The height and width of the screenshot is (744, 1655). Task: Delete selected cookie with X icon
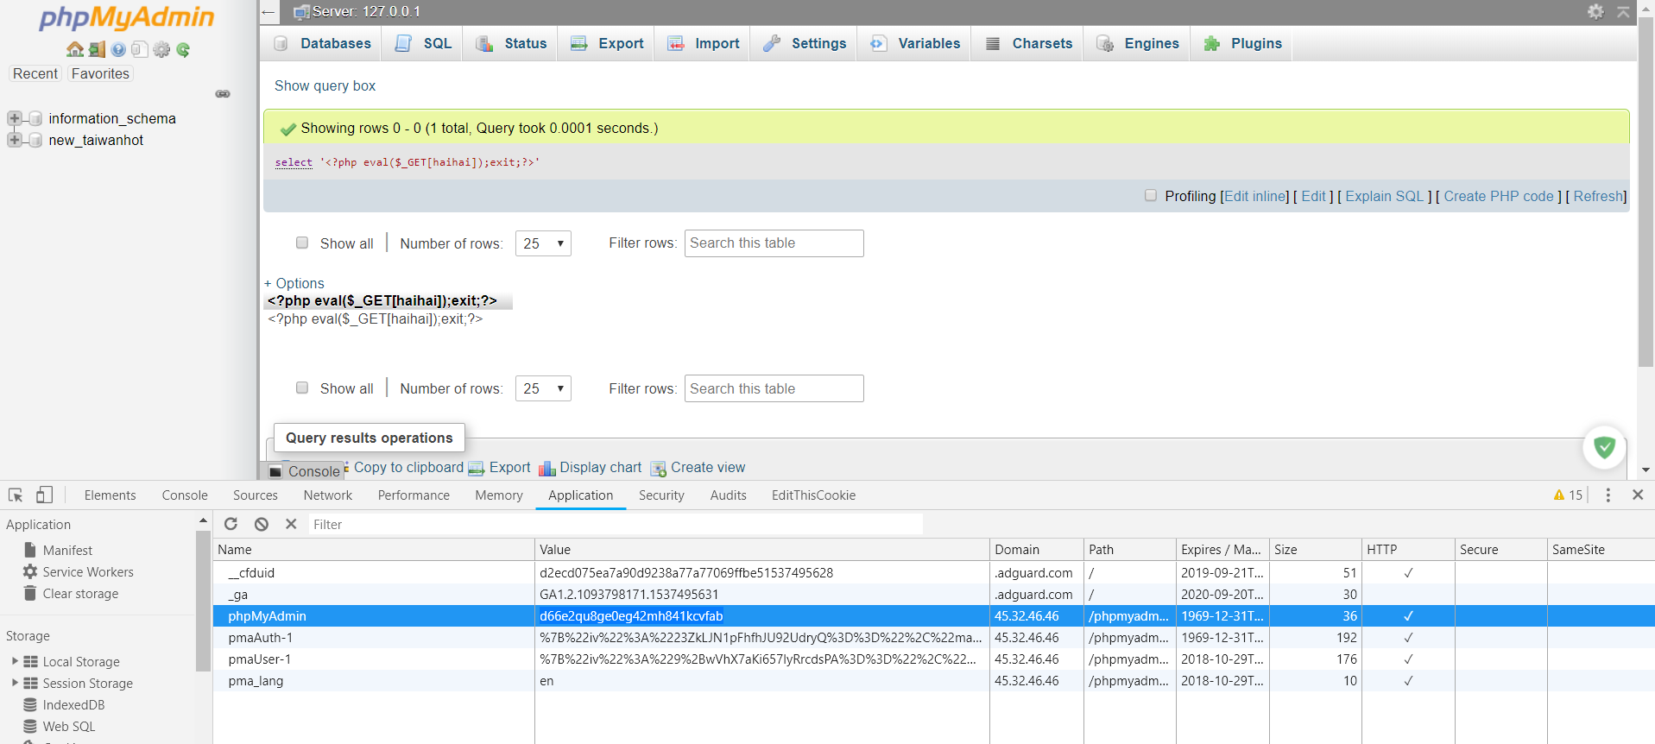[x=291, y=524]
